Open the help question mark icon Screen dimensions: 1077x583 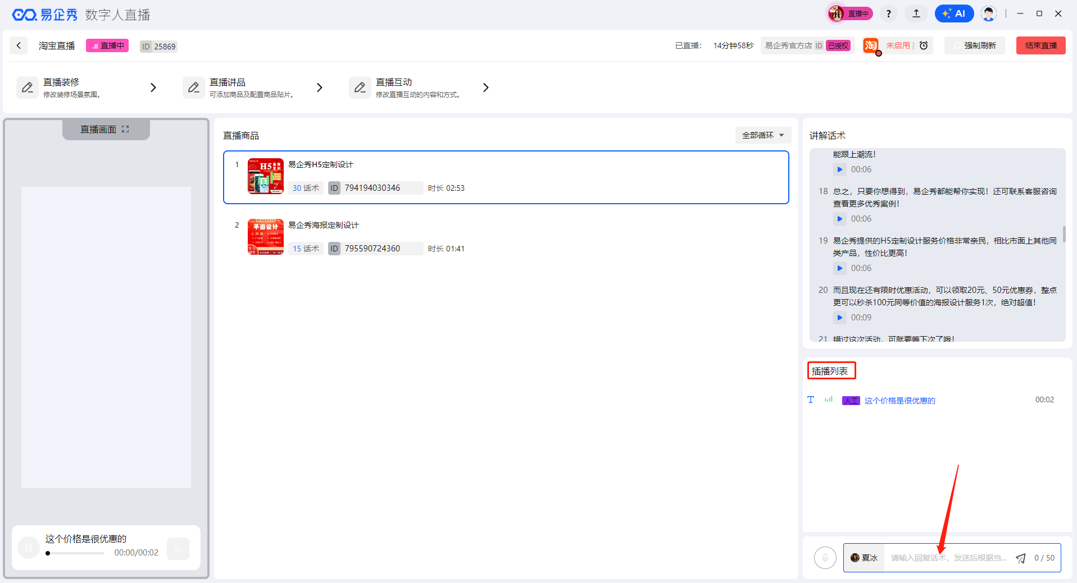tap(888, 14)
